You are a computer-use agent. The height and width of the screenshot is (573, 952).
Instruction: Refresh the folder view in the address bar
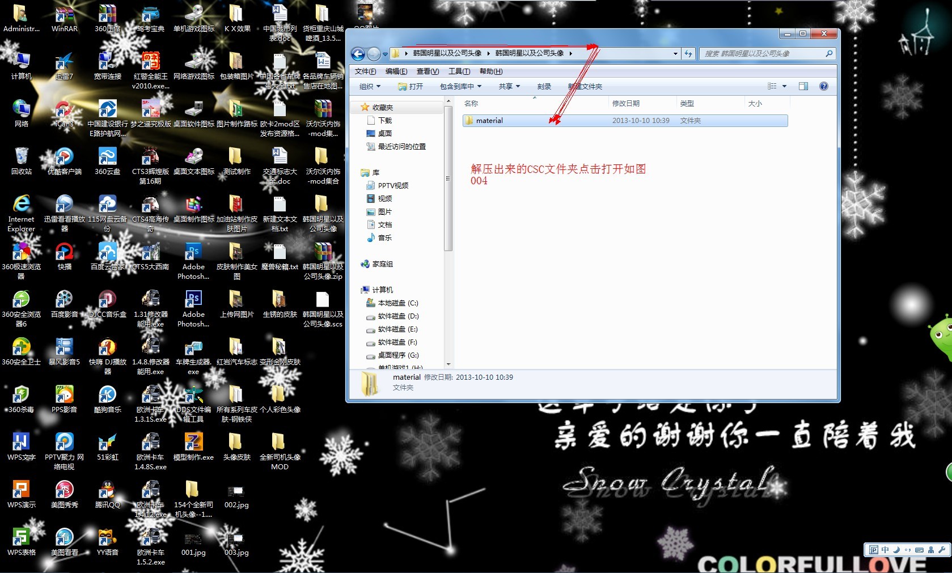688,54
